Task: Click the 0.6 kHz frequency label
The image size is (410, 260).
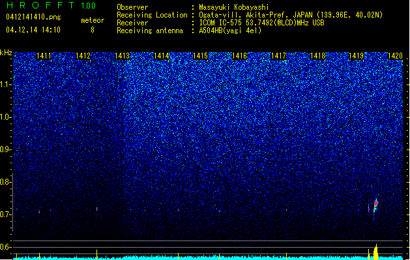Action: [5, 247]
